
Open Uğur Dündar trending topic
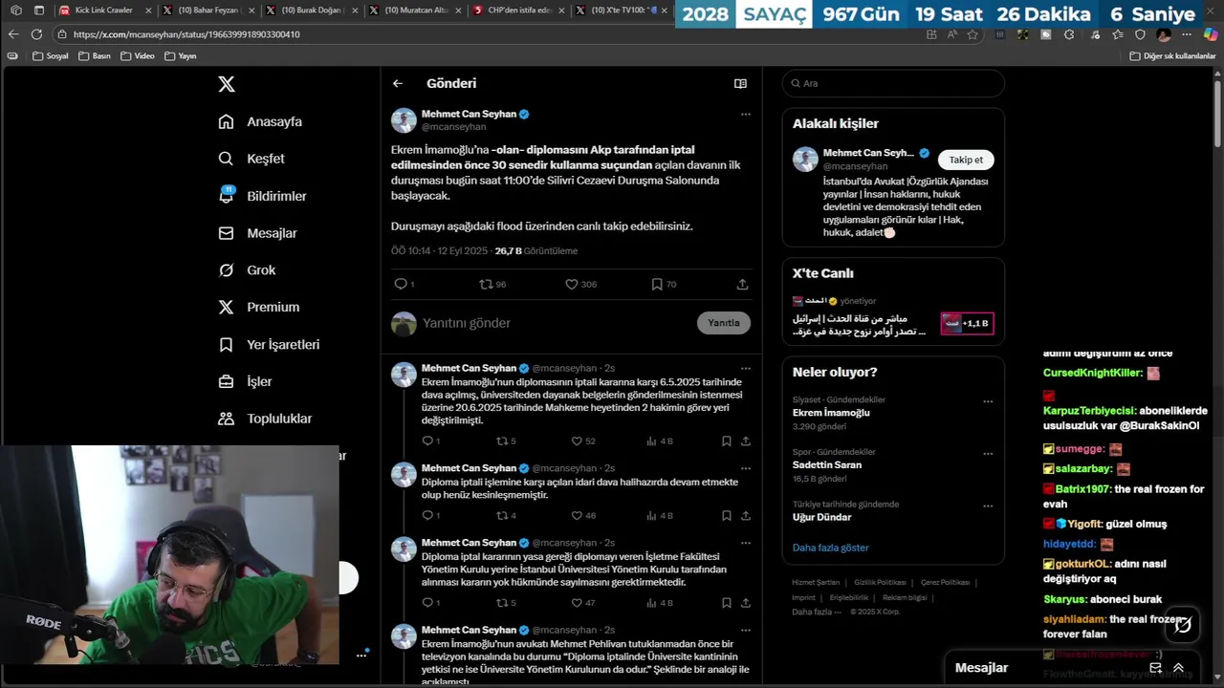(821, 517)
